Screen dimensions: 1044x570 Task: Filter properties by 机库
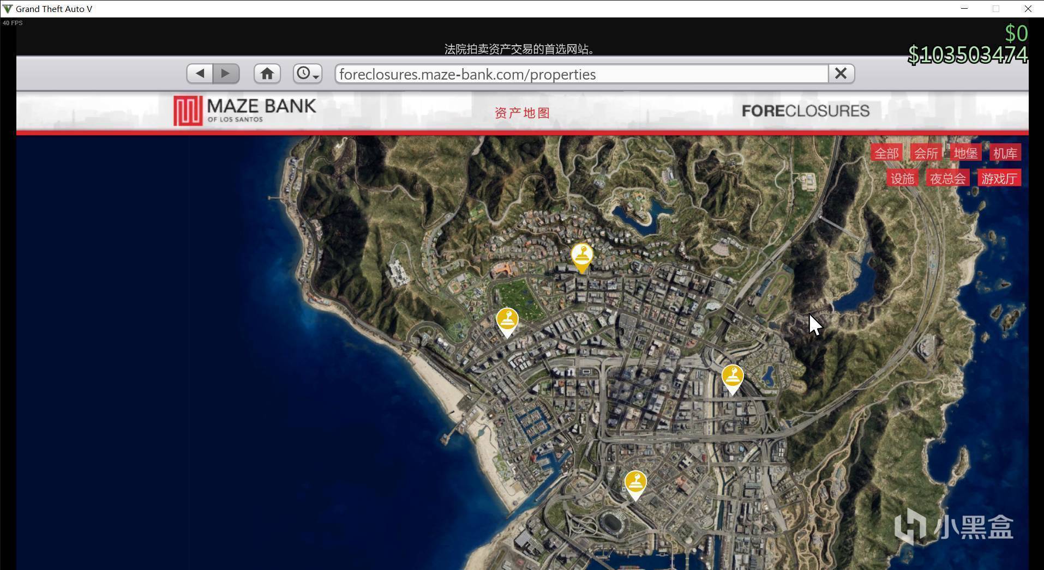point(1005,153)
